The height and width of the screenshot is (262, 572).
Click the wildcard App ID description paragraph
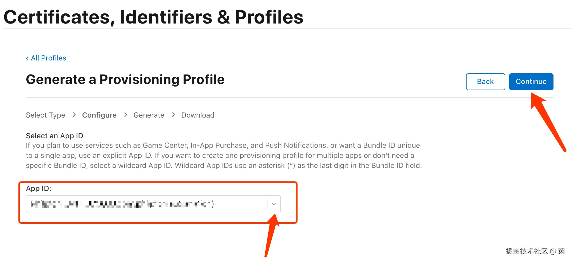pos(223,156)
